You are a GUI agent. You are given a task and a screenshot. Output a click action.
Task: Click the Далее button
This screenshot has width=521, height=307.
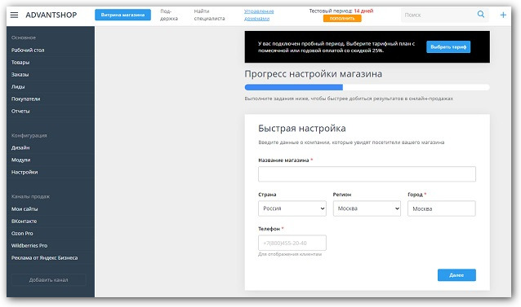456,275
